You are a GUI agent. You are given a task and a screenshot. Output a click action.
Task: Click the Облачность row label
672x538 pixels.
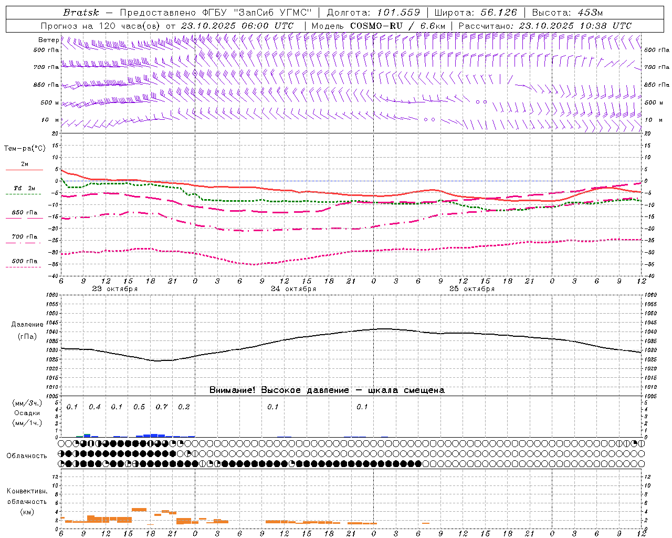click(27, 456)
